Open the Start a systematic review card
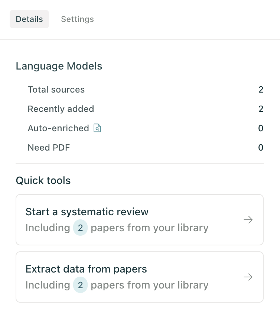Viewport: 280px width, 319px height. 140,220
